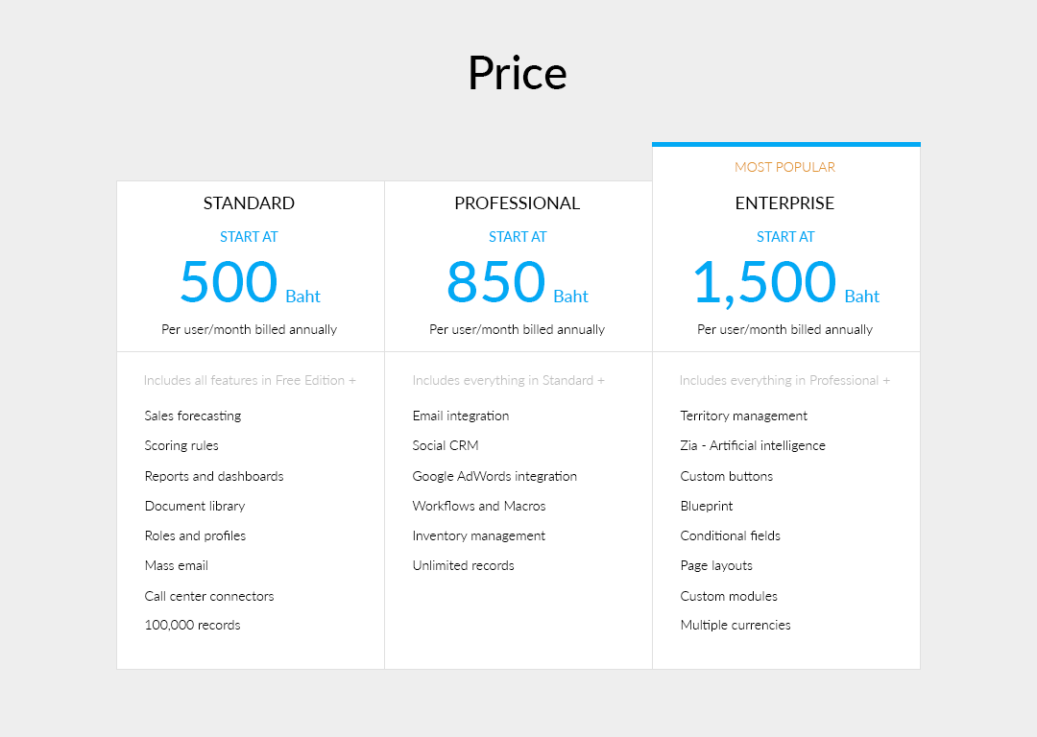This screenshot has height=737, width=1037.
Task: Click Territory management feature
Action: point(744,416)
